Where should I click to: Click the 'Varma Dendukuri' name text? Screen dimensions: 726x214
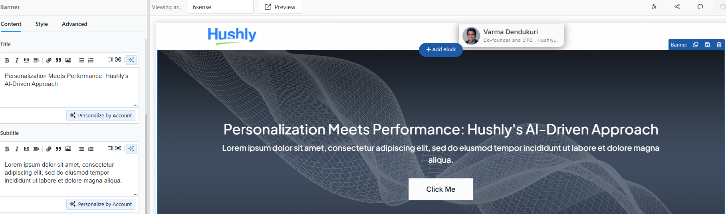[x=510, y=32]
